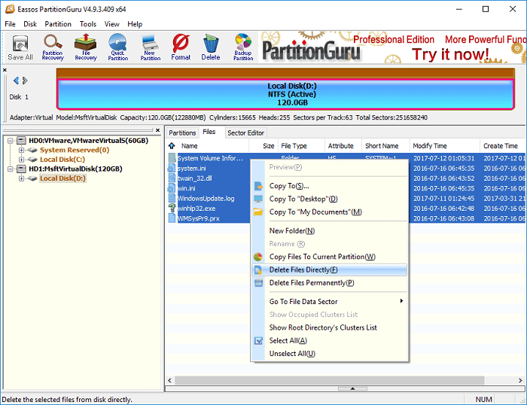Click the My Documents folder icon in menu
The image size is (527, 405).
point(258,212)
